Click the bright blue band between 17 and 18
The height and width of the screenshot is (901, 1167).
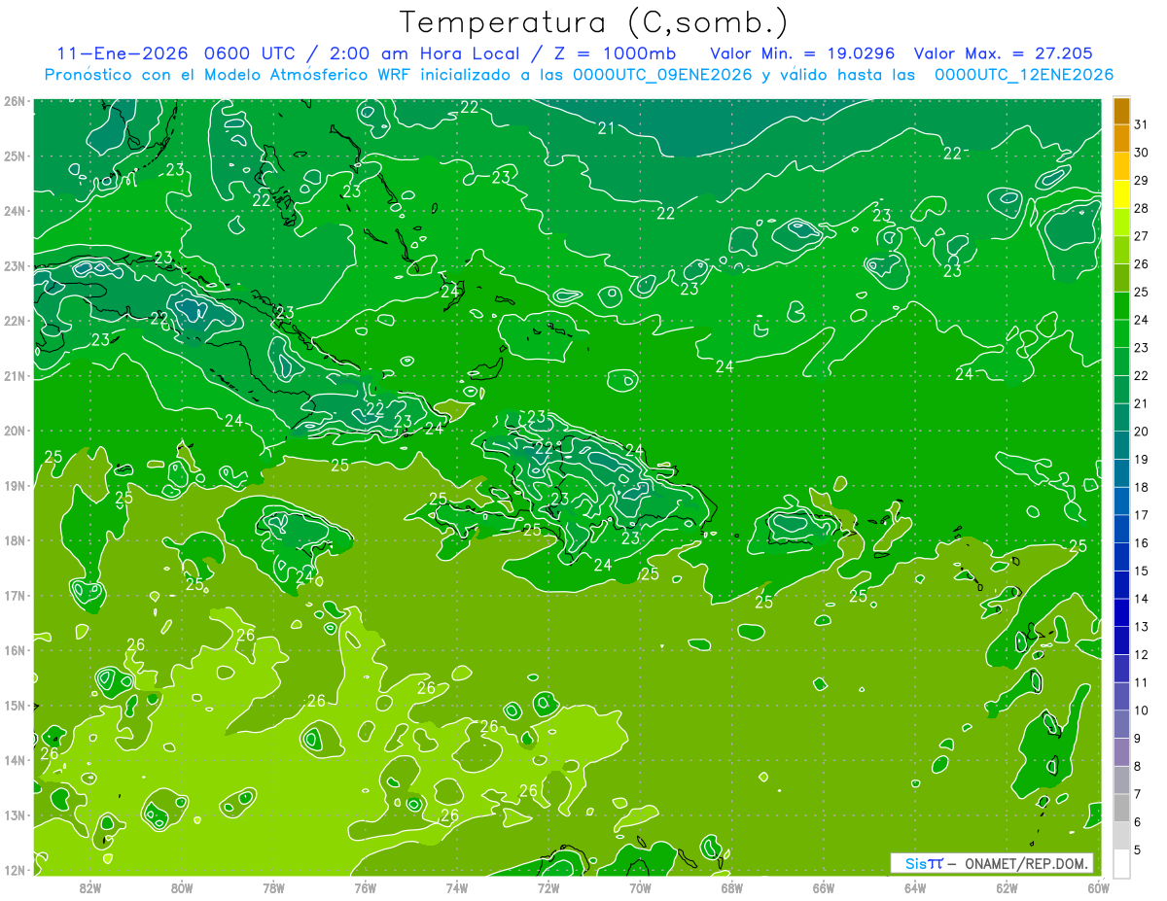tap(1121, 501)
